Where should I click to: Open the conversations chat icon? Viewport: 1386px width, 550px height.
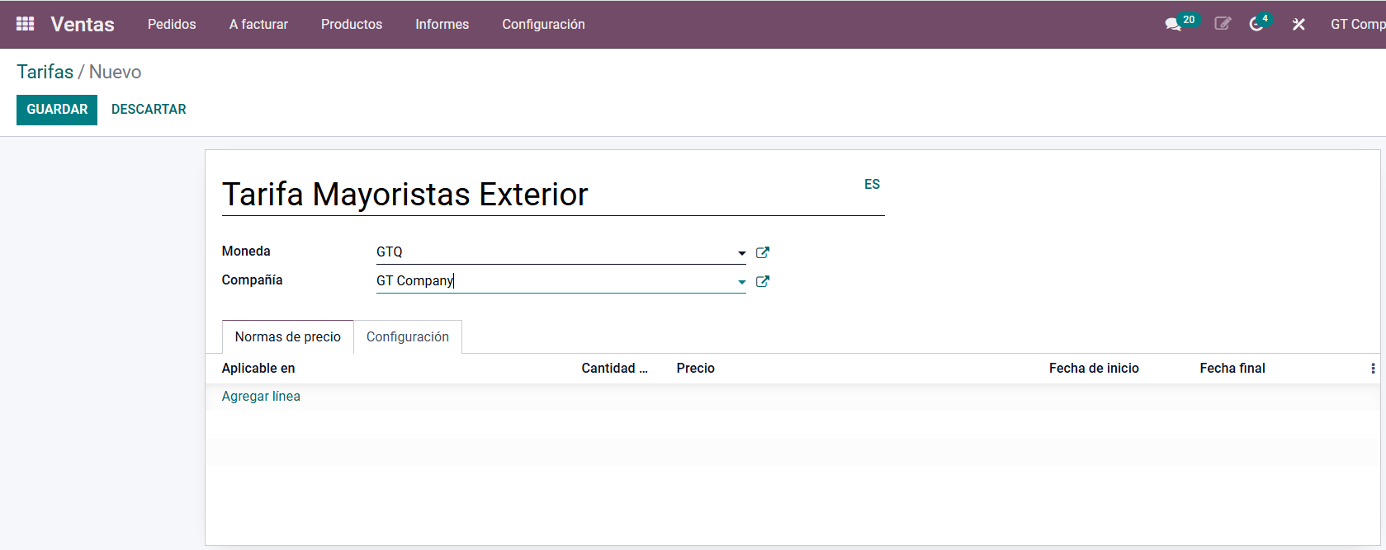coord(1173,24)
